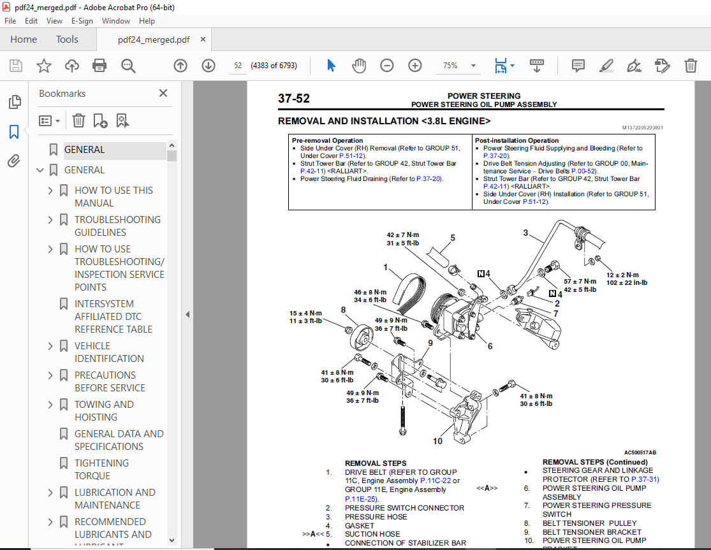Open the Add comment sticky note tool
711x550 pixels.
(578, 66)
